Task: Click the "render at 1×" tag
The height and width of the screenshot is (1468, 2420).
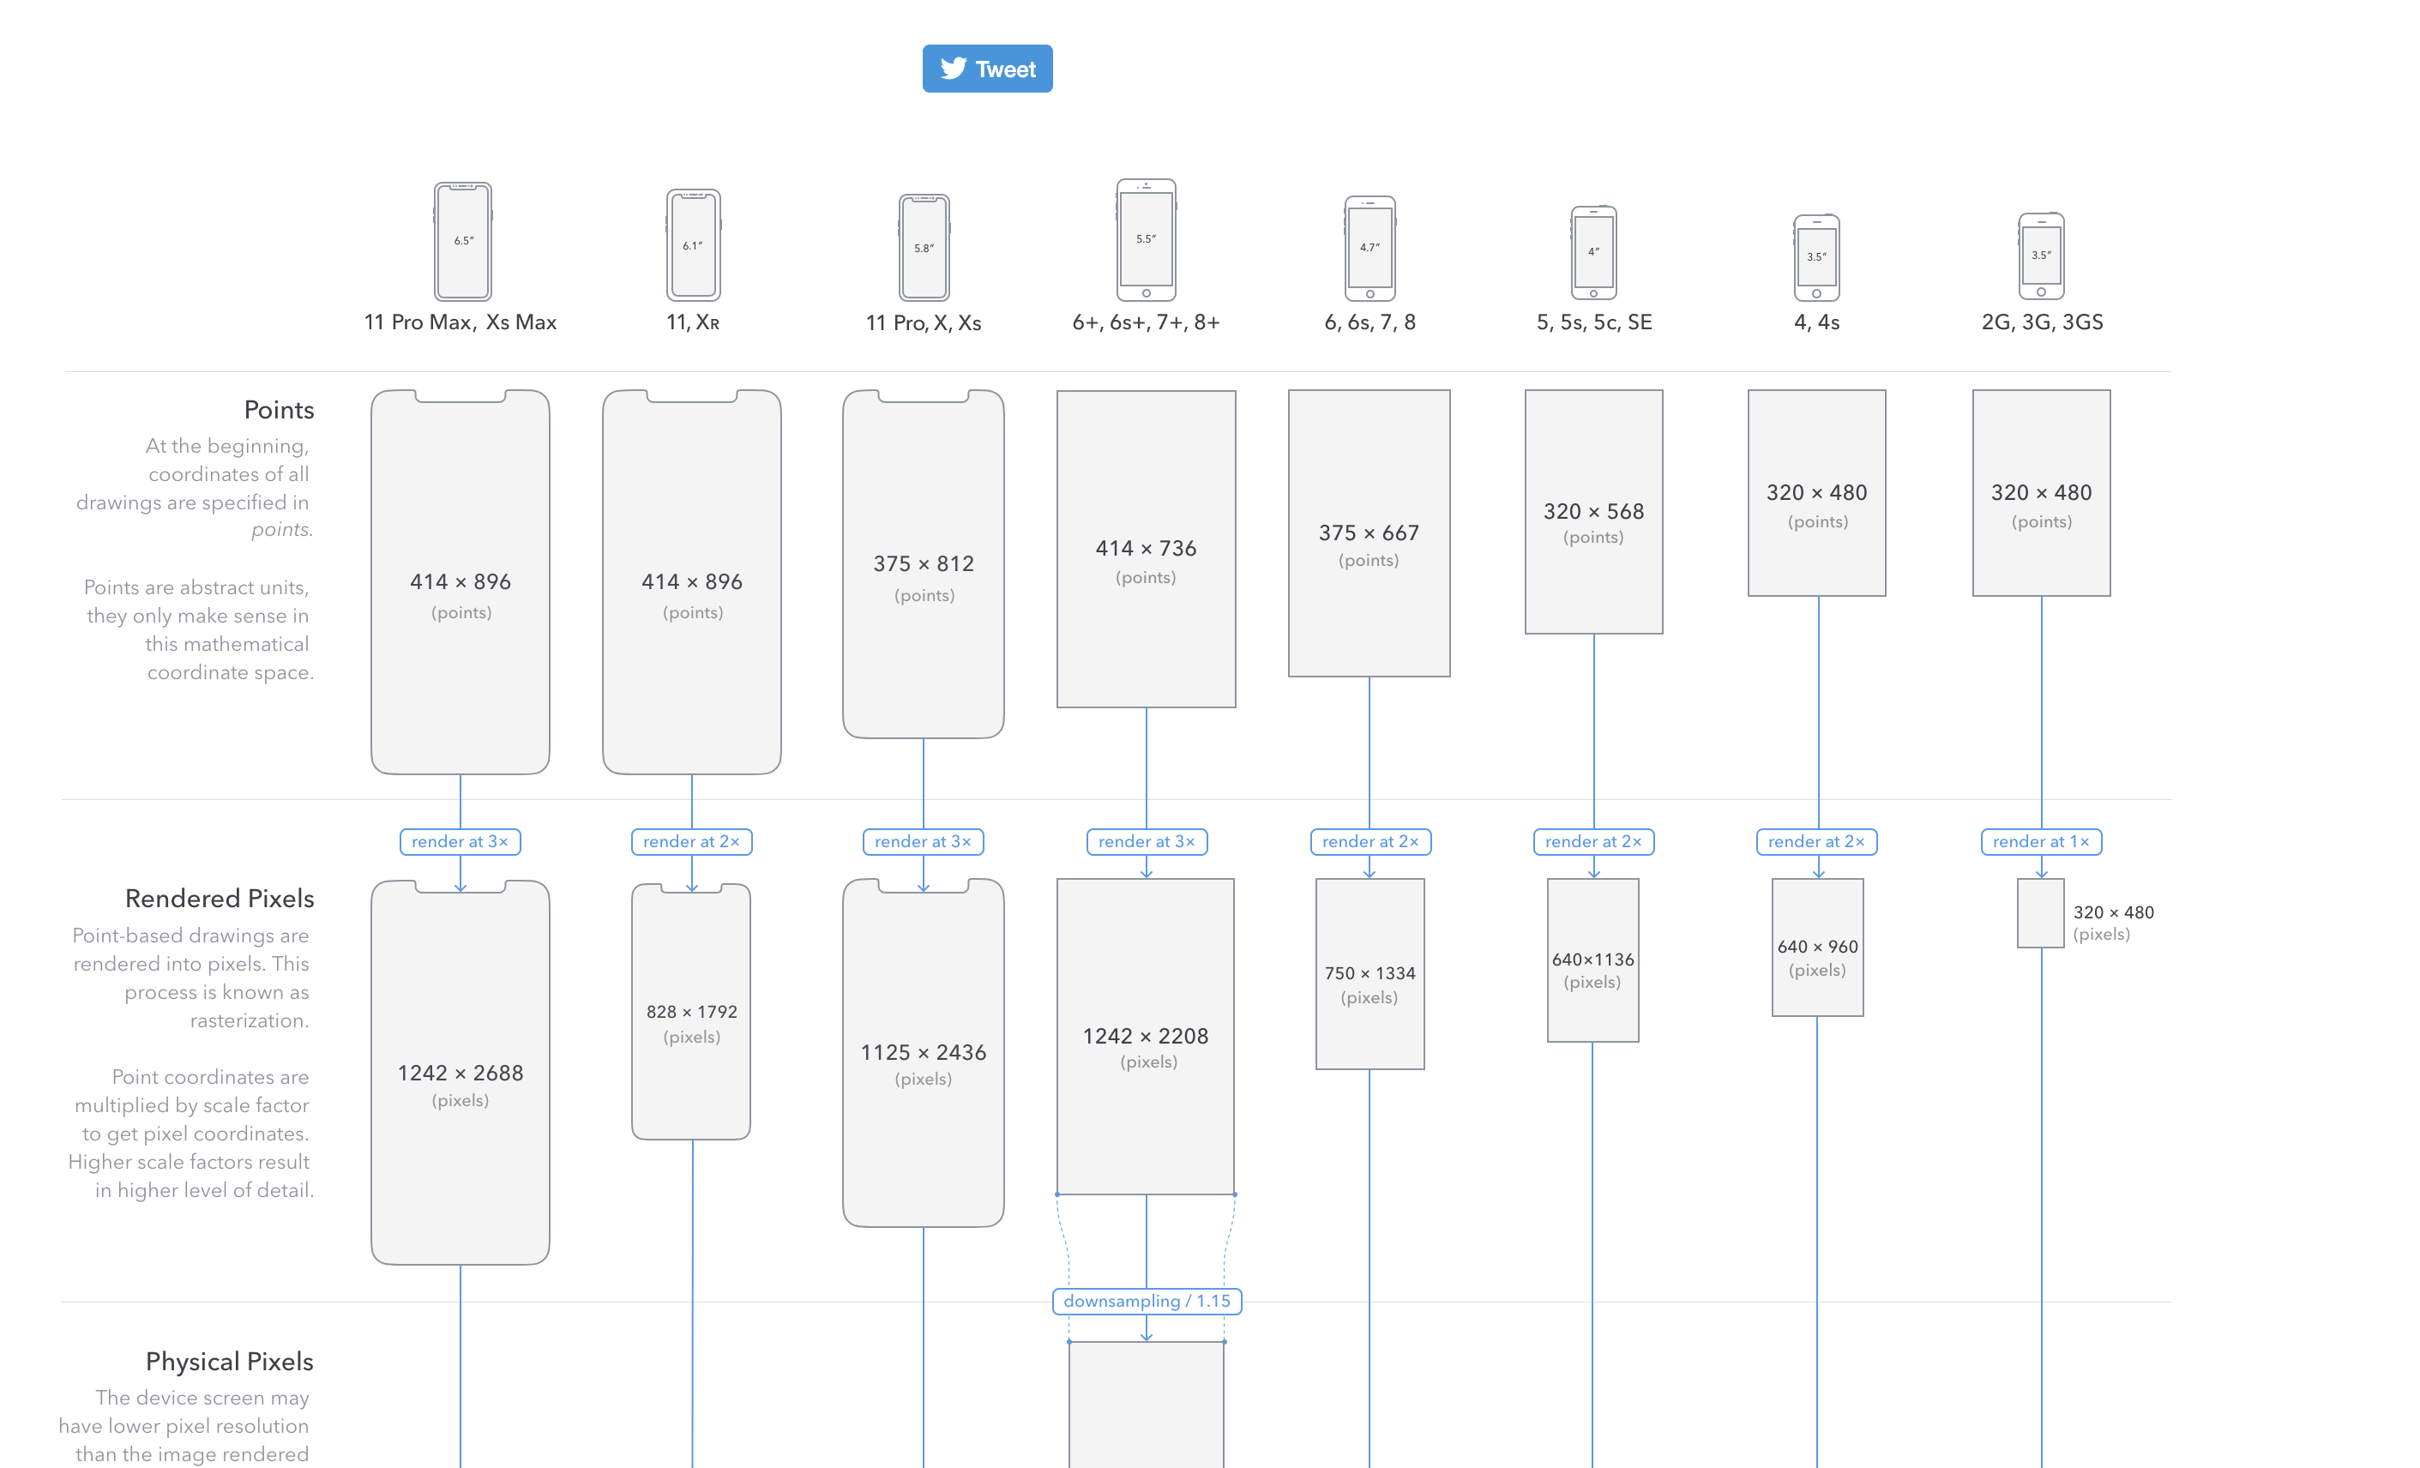Action: (x=2042, y=841)
